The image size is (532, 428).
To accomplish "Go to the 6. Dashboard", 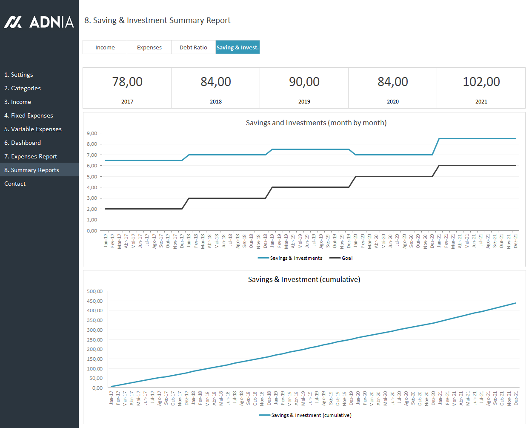I will [23, 143].
